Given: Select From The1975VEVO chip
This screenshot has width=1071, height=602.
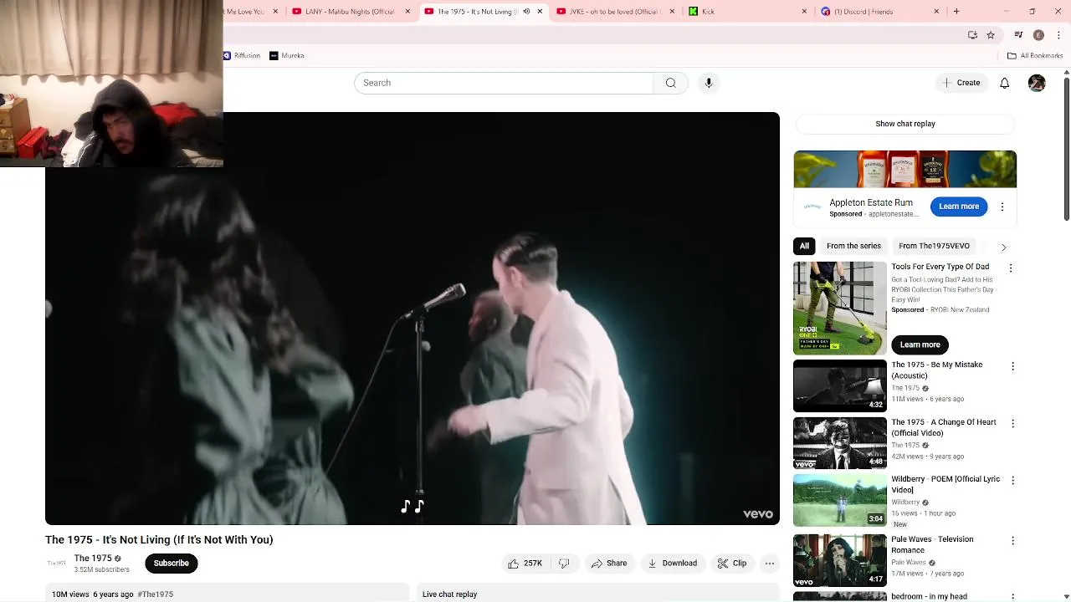Looking at the screenshot, I should 934,246.
